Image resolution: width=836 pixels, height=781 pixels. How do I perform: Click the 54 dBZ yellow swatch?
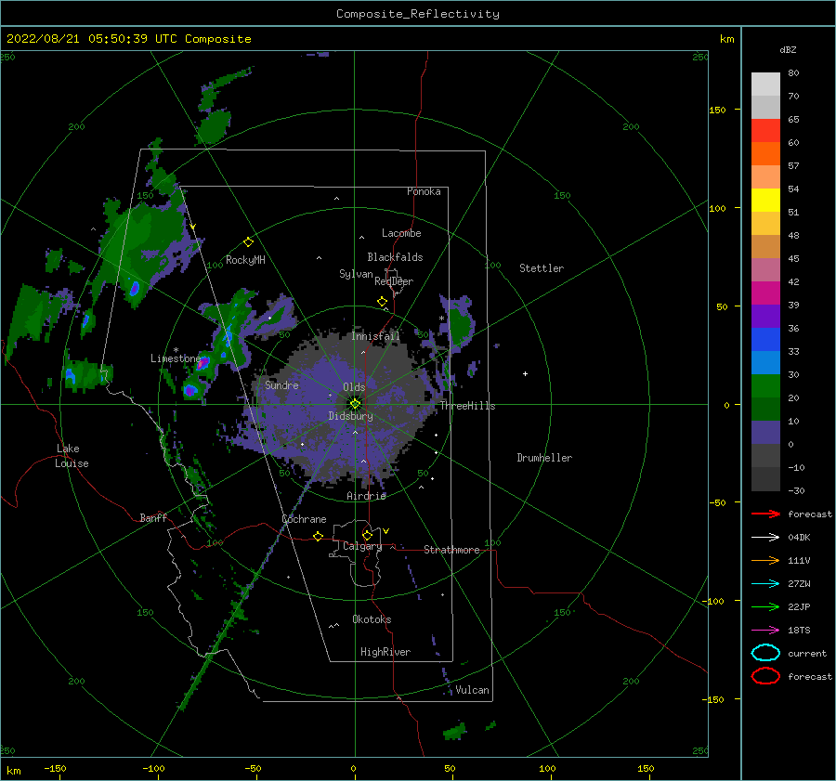click(765, 200)
